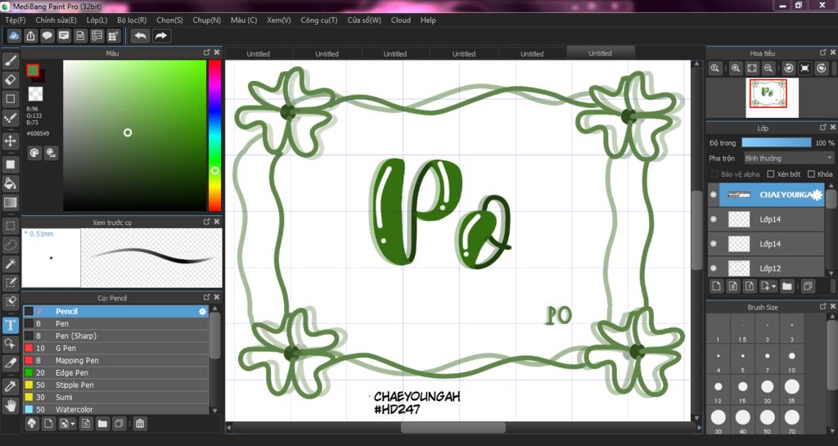838x446 pixels.
Task: Switch to the first Untitled tab
Action: [258, 53]
